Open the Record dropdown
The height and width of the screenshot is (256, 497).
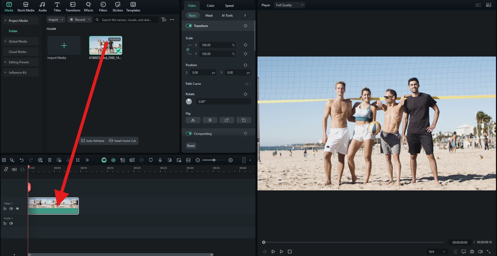[x=80, y=19]
